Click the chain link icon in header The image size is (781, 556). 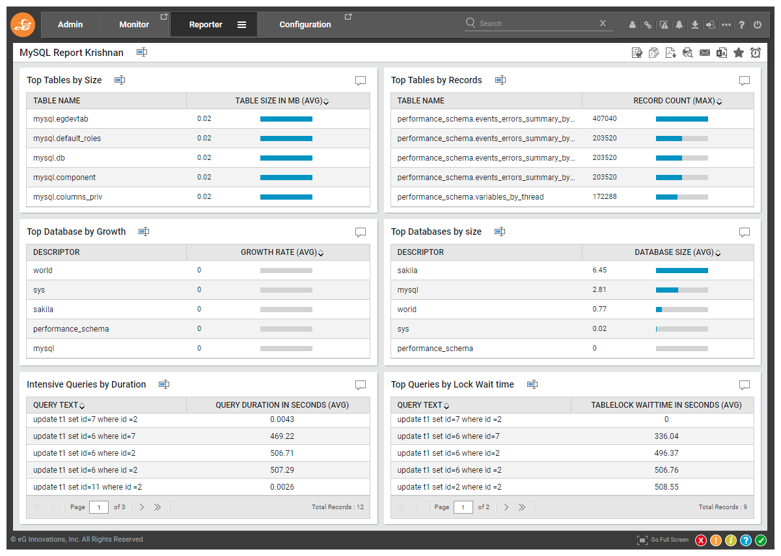[648, 25]
